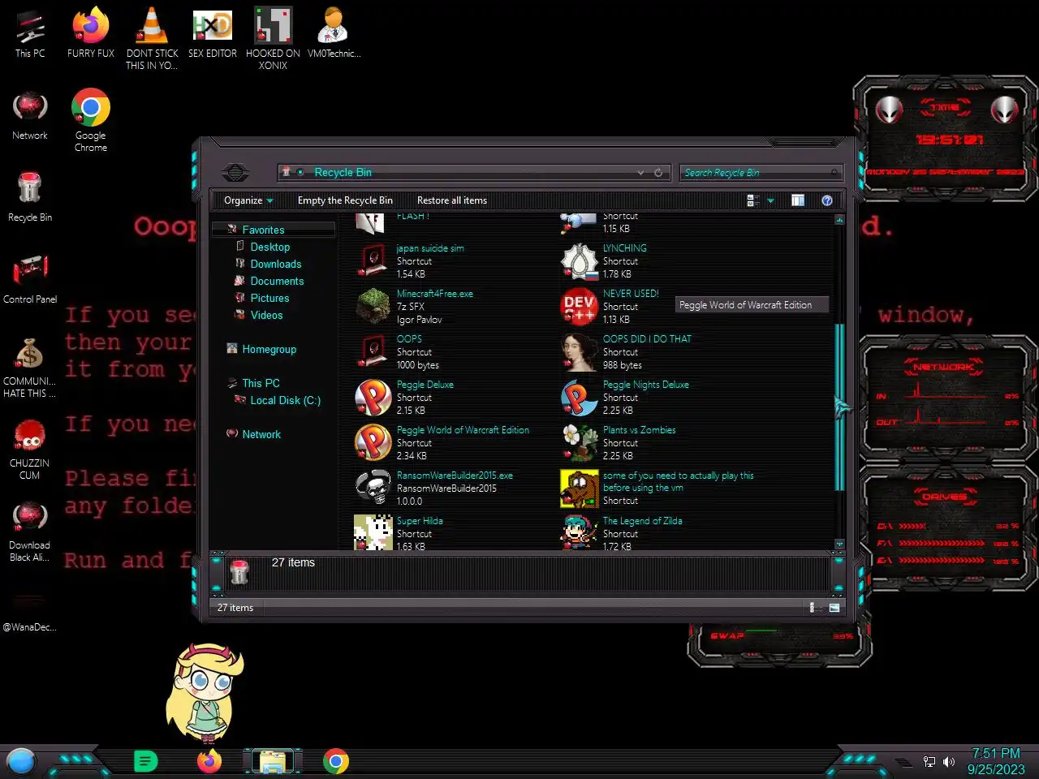This screenshot has width=1039, height=779.
Task: Select the OOPS DID I DO THAT icon
Action: (580, 351)
